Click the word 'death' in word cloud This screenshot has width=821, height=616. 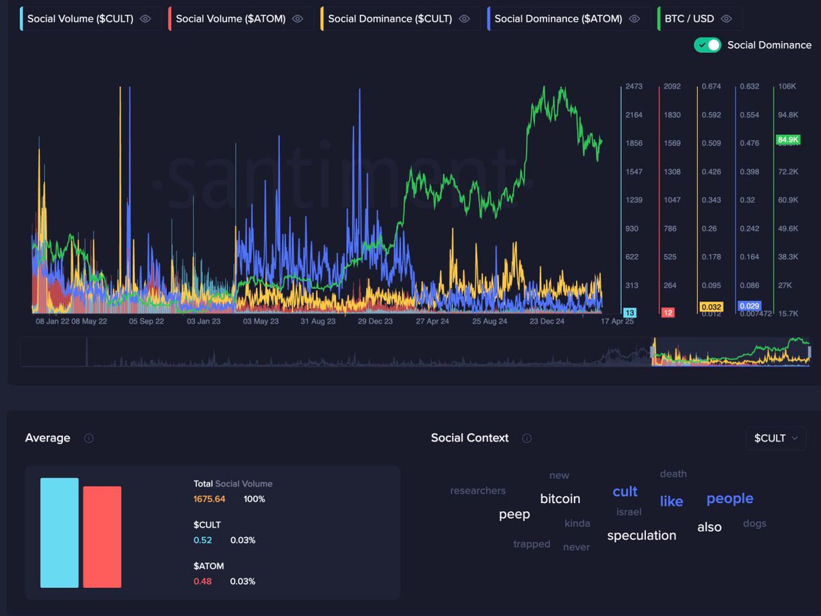point(673,474)
